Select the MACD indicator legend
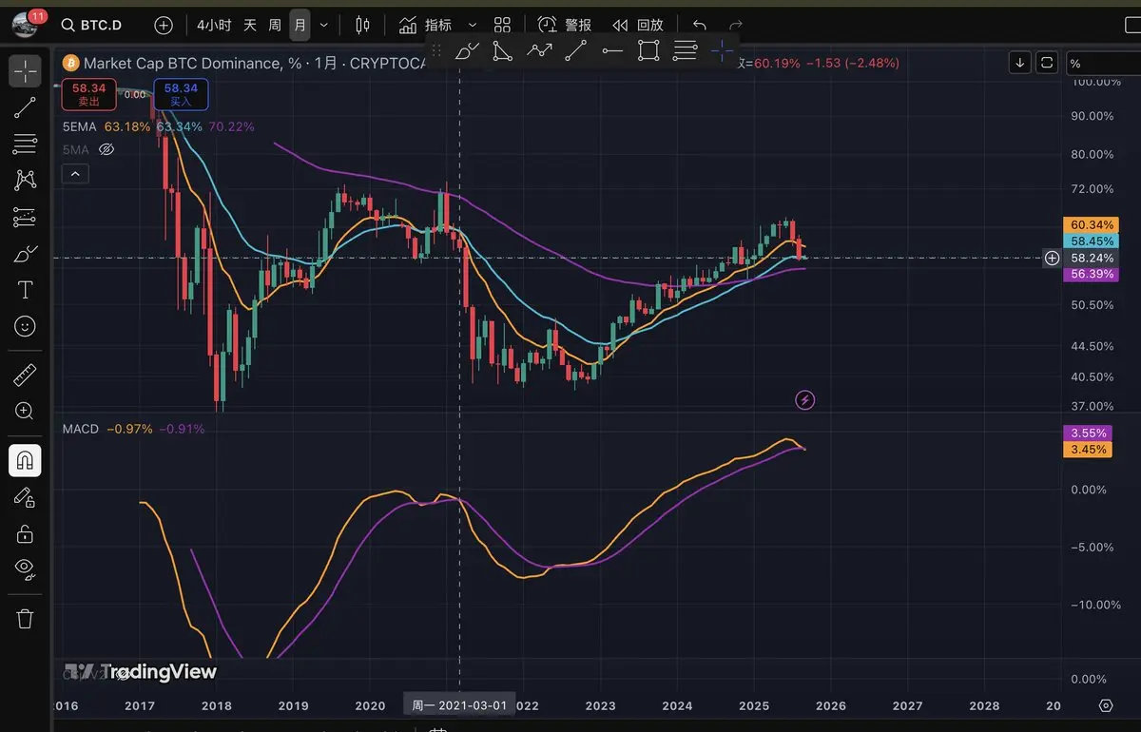1141x732 pixels. 81,429
